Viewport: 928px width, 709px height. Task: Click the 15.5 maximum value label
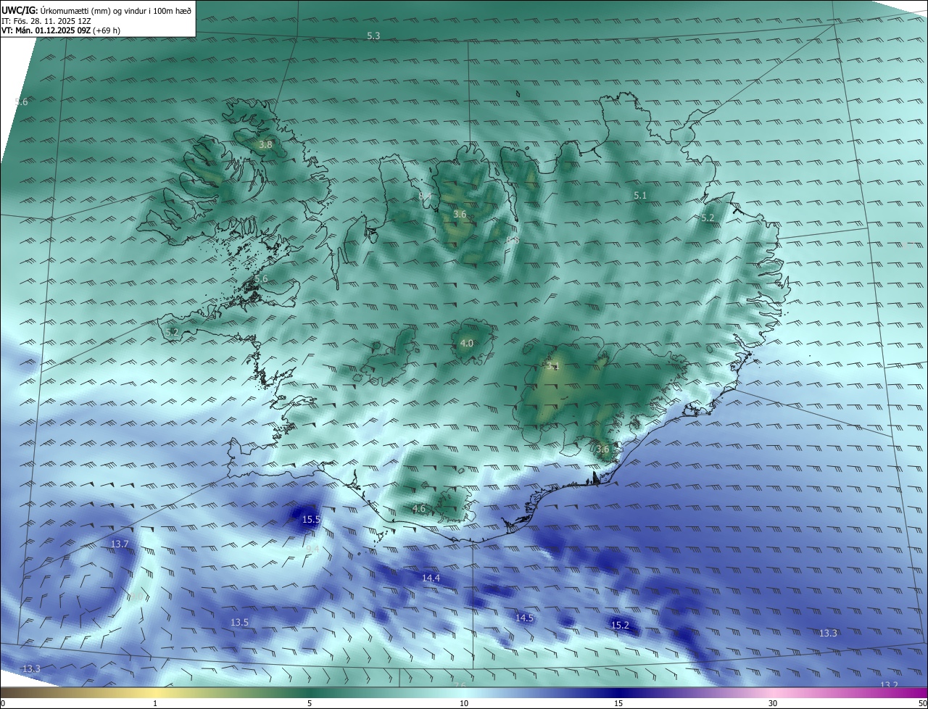point(311,519)
